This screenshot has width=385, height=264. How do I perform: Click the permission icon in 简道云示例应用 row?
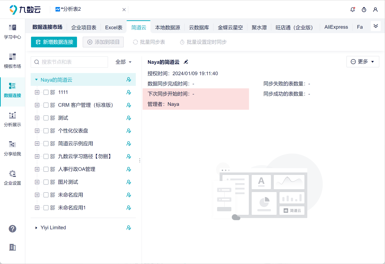click(x=129, y=144)
